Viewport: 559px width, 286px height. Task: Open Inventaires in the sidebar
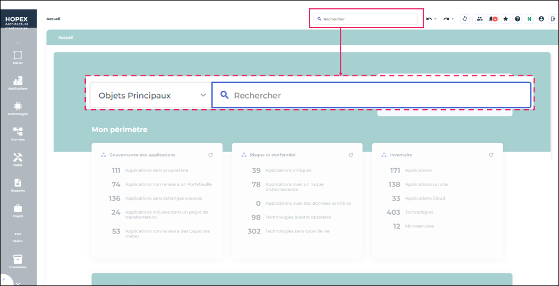18,261
